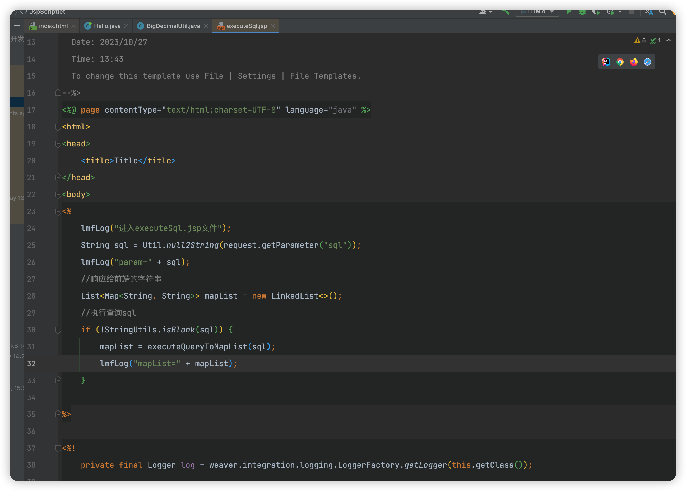The height and width of the screenshot is (491, 686).
Task: Collapse the html tag fold on line 18
Action: pos(58,127)
